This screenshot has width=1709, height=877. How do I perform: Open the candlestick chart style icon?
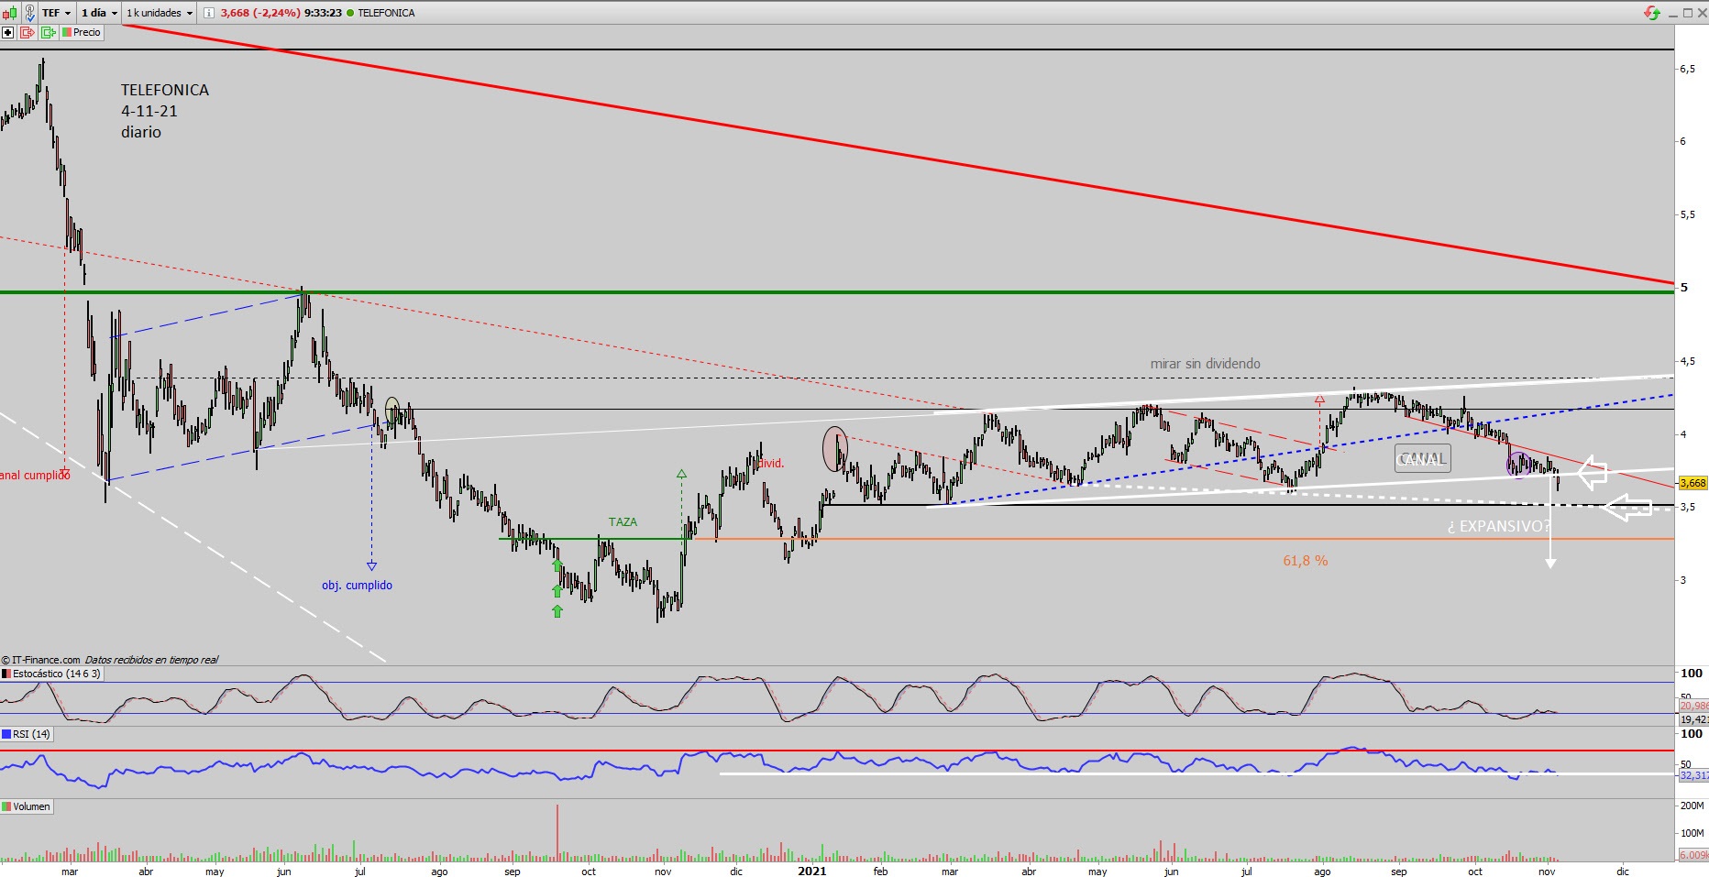click(9, 13)
